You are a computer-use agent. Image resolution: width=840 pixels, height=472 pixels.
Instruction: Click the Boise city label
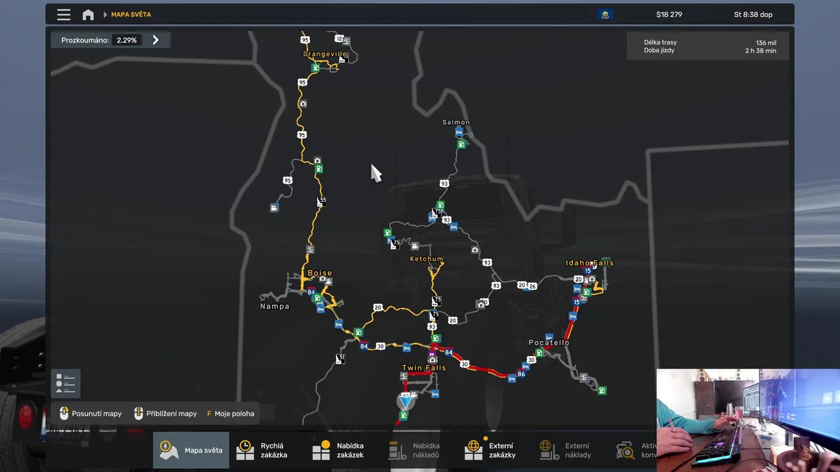pos(320,273)
